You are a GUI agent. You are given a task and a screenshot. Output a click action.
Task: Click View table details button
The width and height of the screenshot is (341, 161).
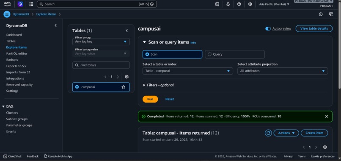[x=314, y=28]
